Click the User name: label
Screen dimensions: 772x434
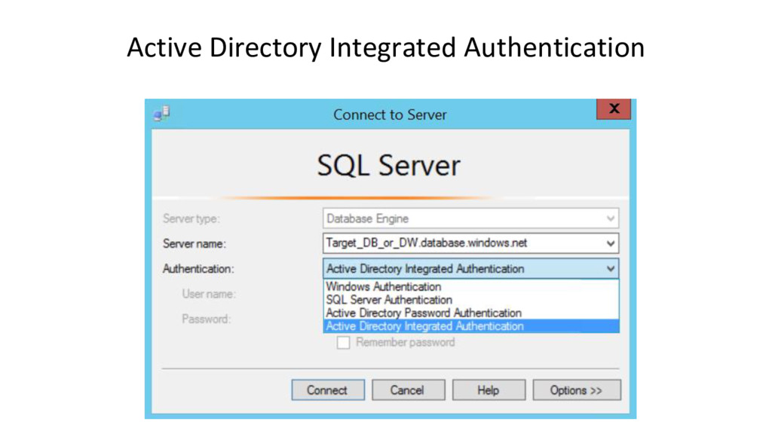[209, 294]
